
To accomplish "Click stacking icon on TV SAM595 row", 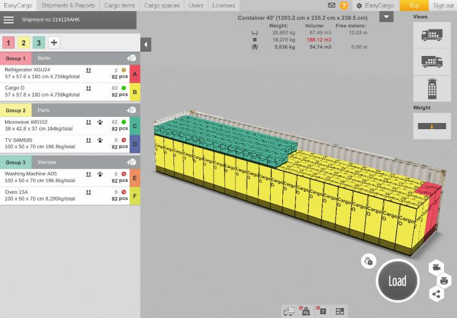I will (100, 140).
